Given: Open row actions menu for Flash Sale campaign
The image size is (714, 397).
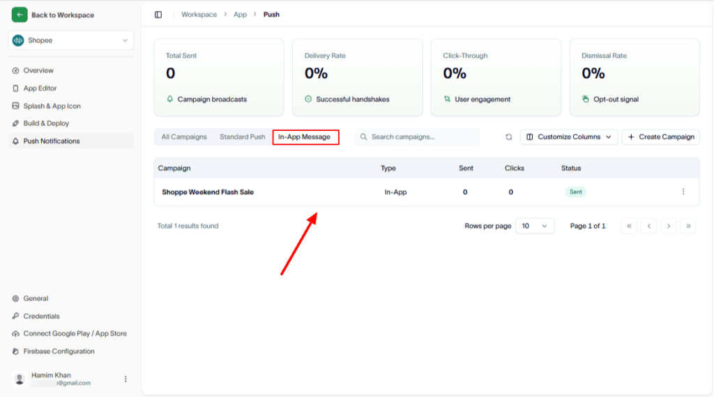Looking at the screenshot, I should (683, 192).
